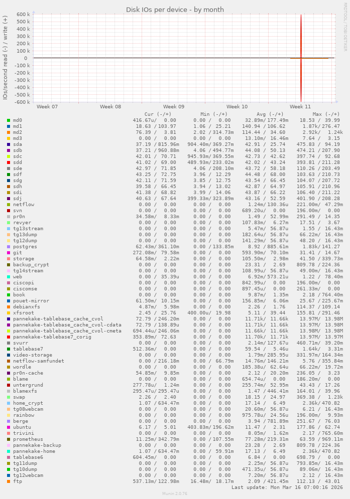Select the 'netflow' legend entry
This screenshot has width=350, height=499.
(x=24, y=204)
